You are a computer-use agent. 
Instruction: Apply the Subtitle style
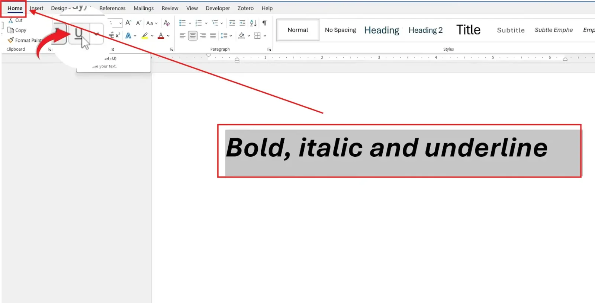[511, 30]
